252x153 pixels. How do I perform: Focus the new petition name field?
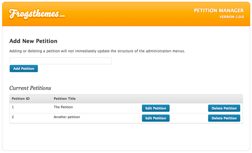point(61,61)
